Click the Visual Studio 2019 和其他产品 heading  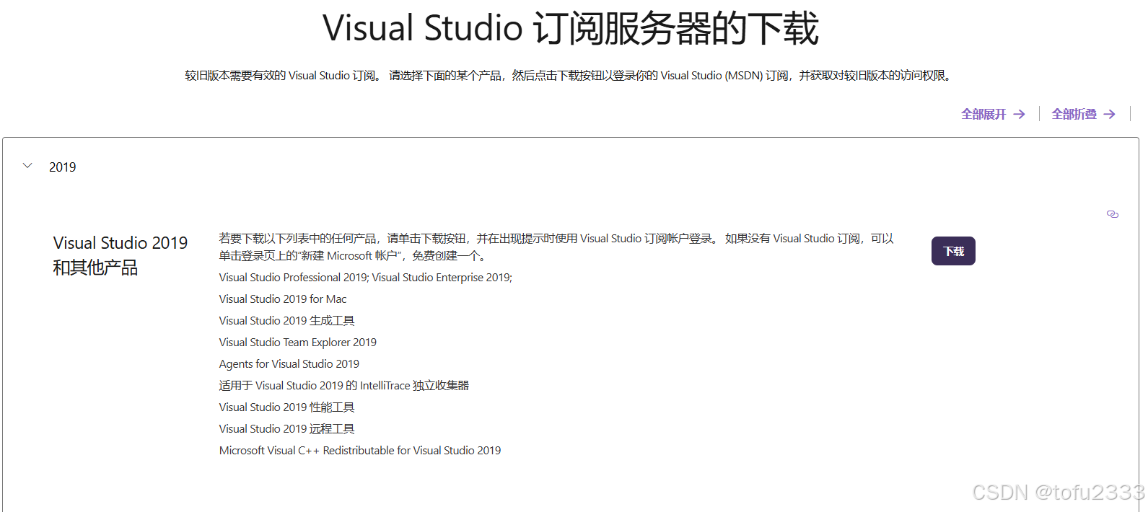click(121, 255)
